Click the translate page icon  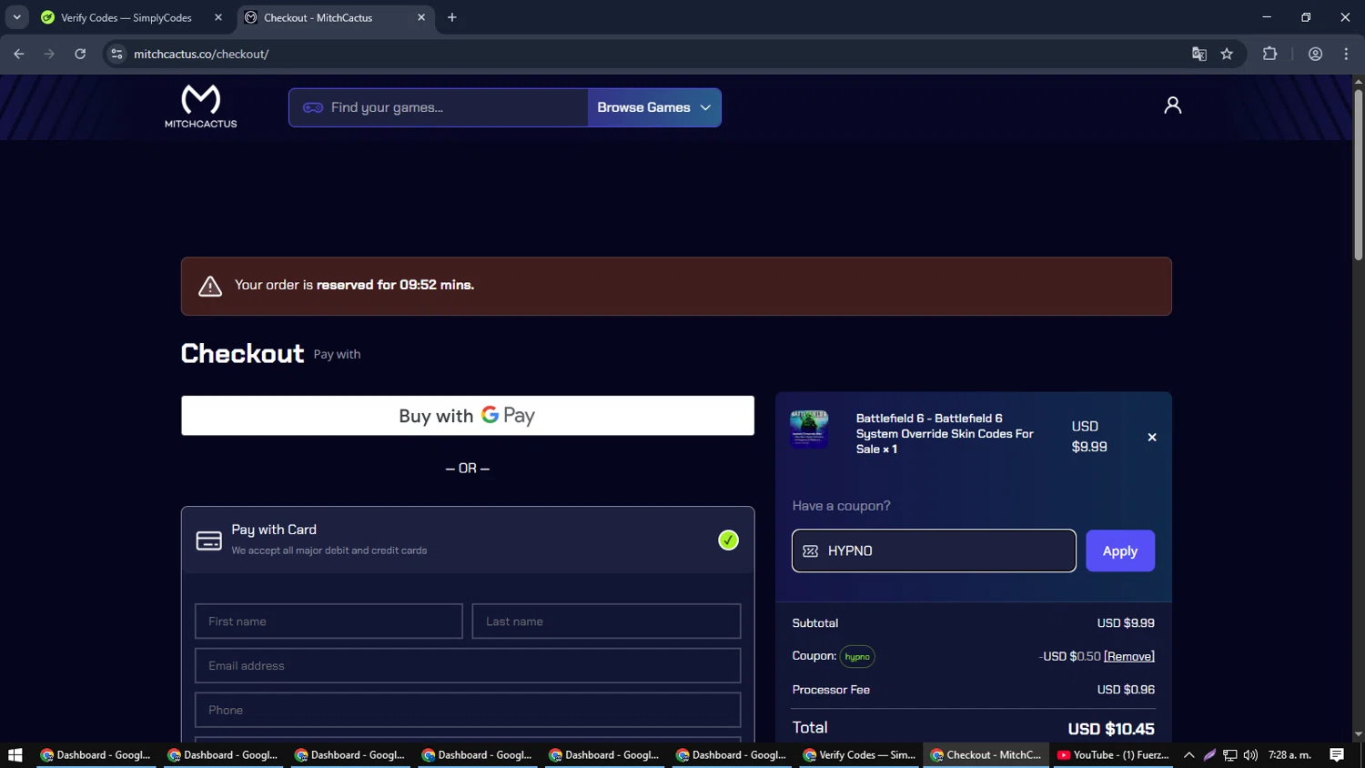point(1198,54)
